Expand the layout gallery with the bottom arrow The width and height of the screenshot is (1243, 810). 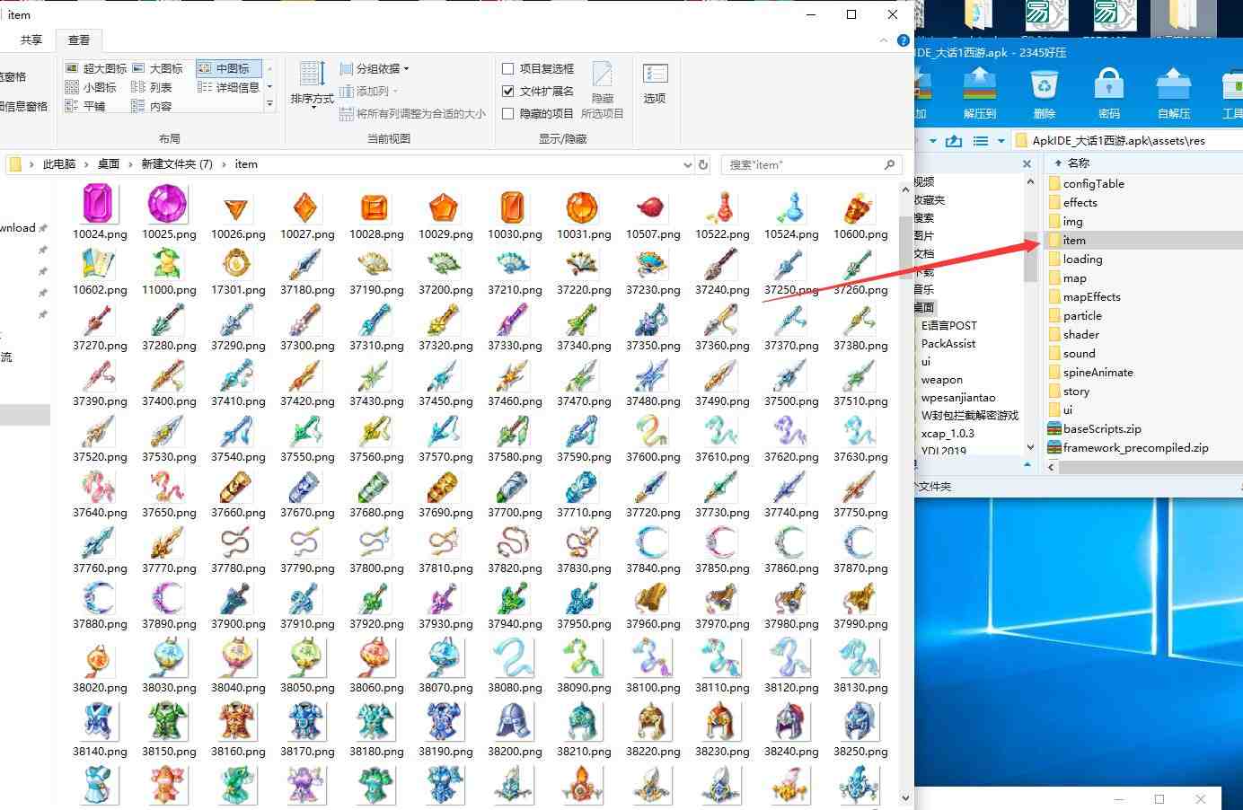point(269,104)
